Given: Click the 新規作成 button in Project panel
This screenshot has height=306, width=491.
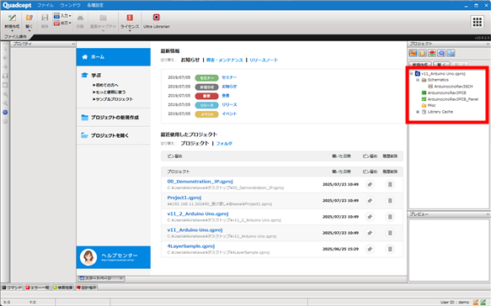Looking at the screenshot, I should (x=420, y=65).
